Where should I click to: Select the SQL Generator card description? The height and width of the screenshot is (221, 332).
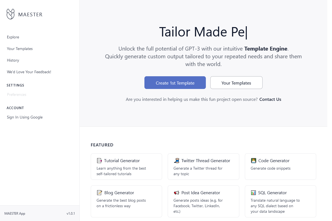coord(275,206)
